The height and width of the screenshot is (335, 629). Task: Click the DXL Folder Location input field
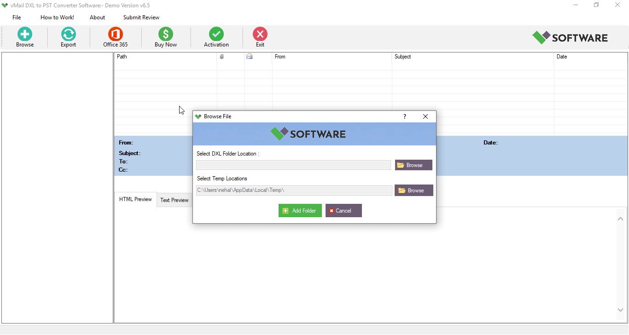[293, 165]
